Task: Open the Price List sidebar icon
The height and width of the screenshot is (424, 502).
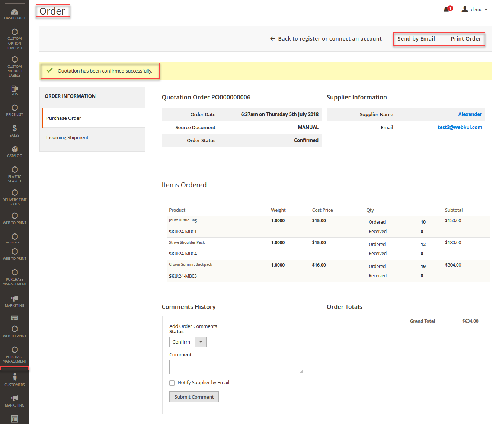Action: tap(15, 108)
